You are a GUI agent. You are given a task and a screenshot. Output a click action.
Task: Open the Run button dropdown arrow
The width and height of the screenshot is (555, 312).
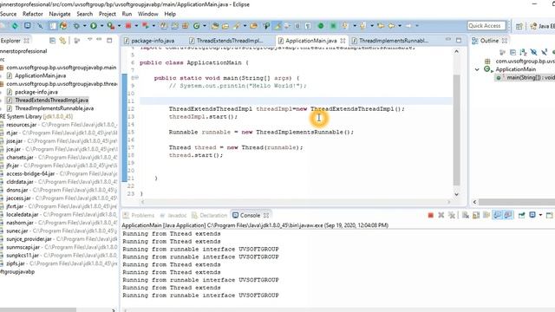tap(101, 26)
